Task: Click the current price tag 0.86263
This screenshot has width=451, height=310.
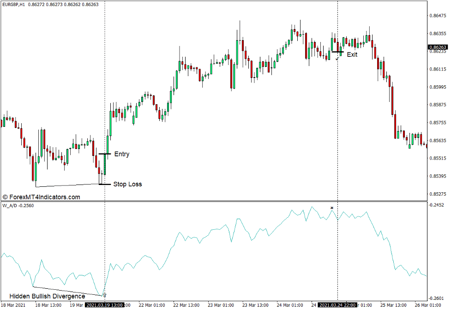Action: [x=437, y=46]
